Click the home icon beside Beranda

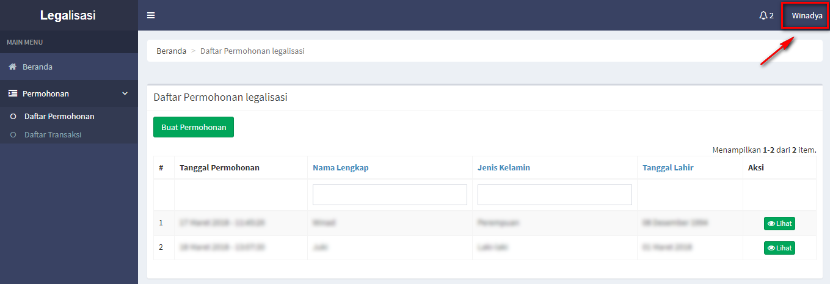[12, 67]
